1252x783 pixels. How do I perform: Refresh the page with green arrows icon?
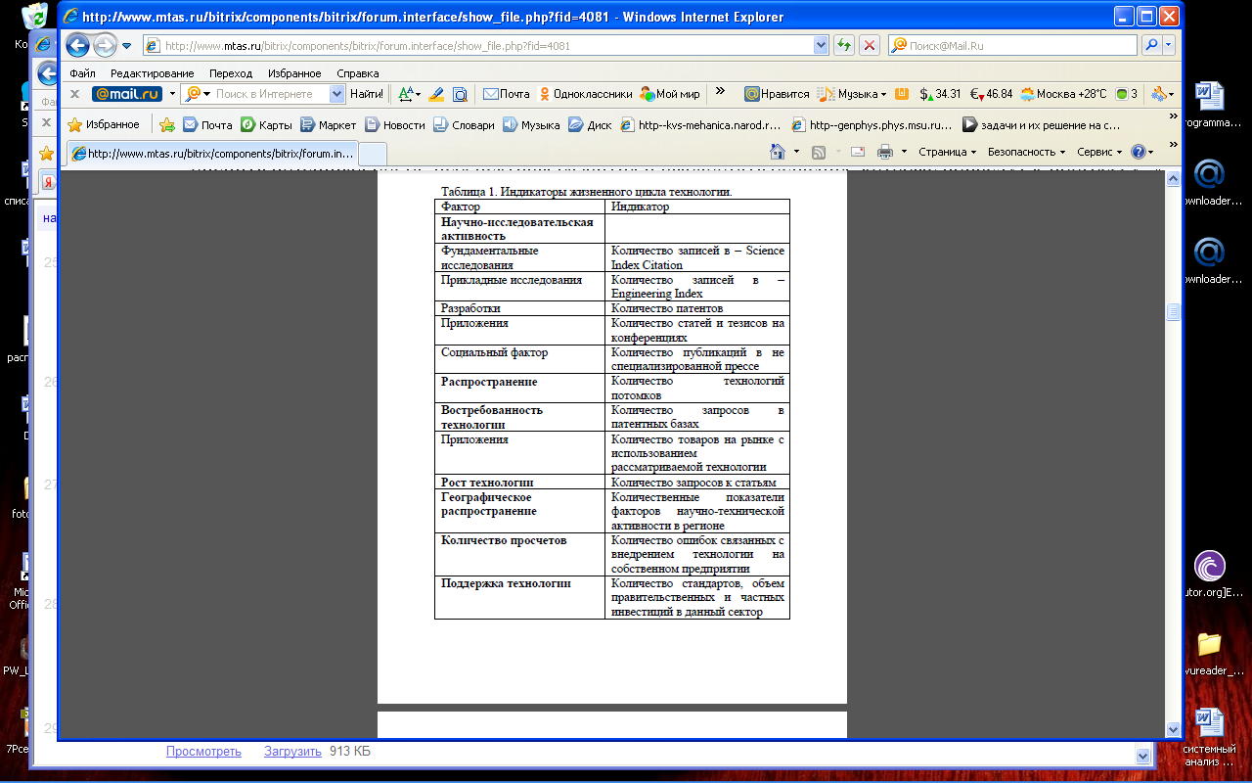[x=843, y=46]
